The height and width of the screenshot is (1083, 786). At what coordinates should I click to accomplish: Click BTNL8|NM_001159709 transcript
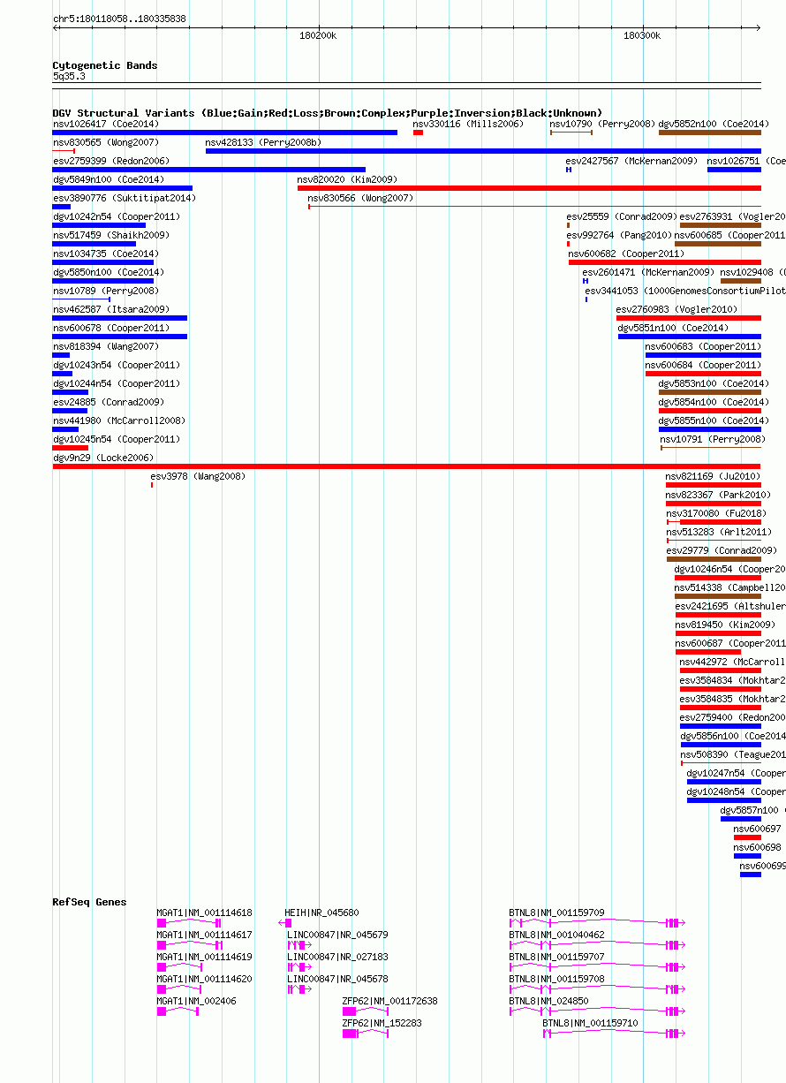[x=597, y=922]
